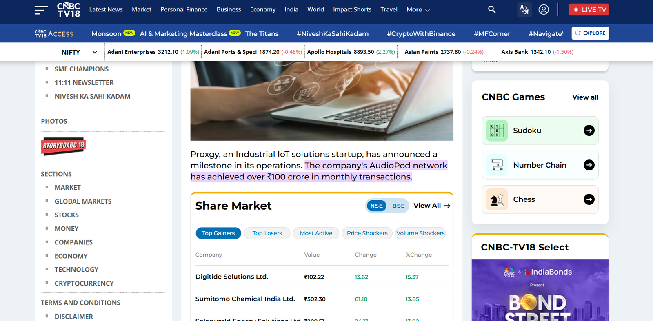653x321 pixels.
Task: Open Sumitomo Chemical India Ltd. row
Action: click(x=322, y=299)
